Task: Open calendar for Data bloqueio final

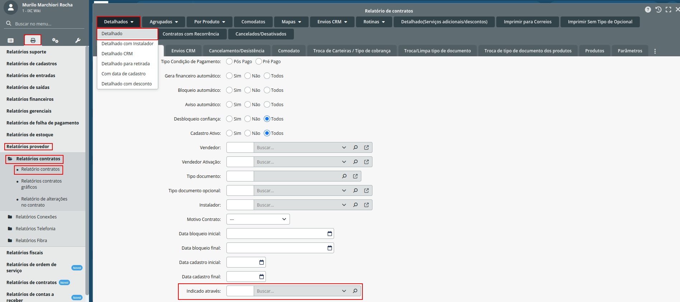Action: coord(329,248)
